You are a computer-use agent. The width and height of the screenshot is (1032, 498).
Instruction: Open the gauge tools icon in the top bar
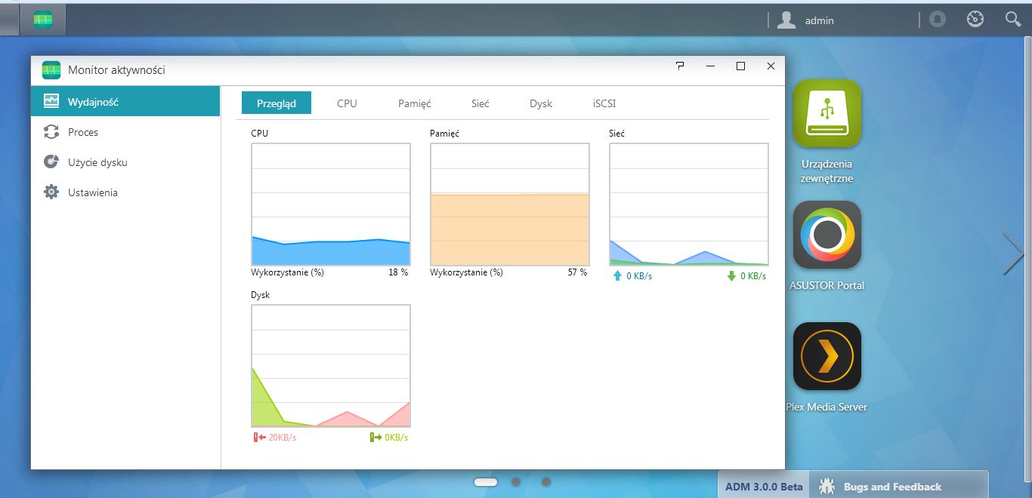click(975, 20)
